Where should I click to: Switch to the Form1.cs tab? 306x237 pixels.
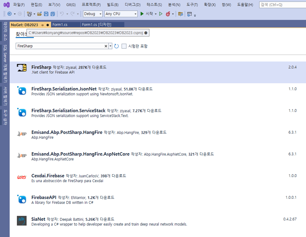(x=66, y=25)
